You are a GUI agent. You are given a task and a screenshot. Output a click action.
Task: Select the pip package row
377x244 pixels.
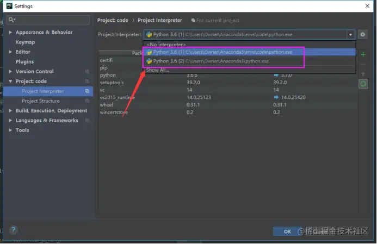pos(228,68)
